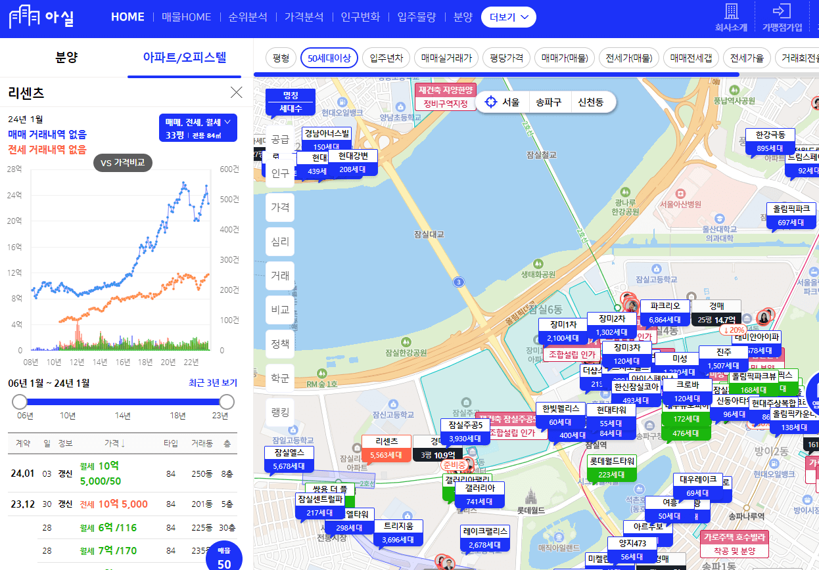Open the 정책 side menu button

[280, 344]
